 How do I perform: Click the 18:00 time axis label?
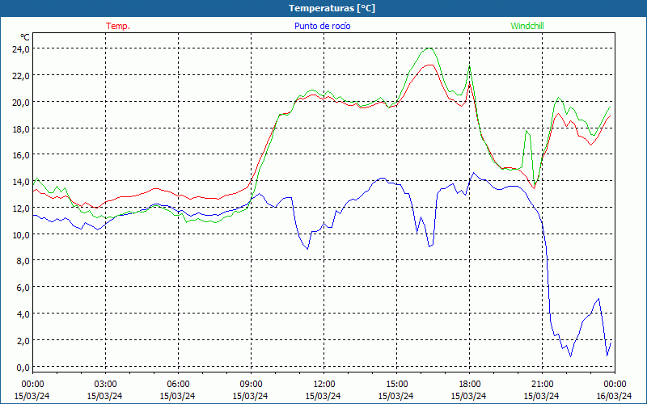[x=470, y=385]
